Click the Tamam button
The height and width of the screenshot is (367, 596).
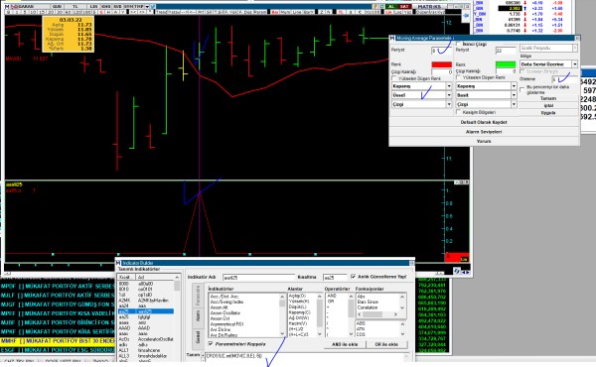tap(548, 98)
